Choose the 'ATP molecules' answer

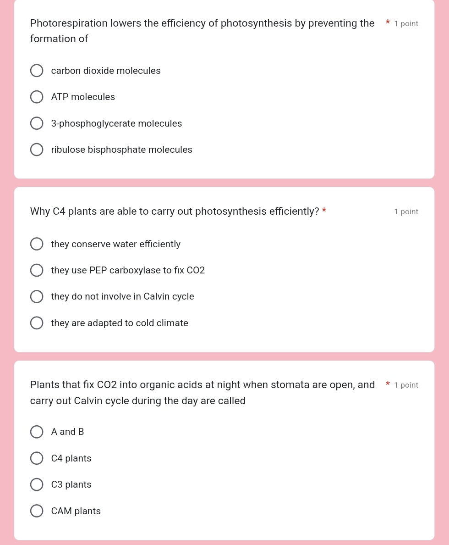37,97
